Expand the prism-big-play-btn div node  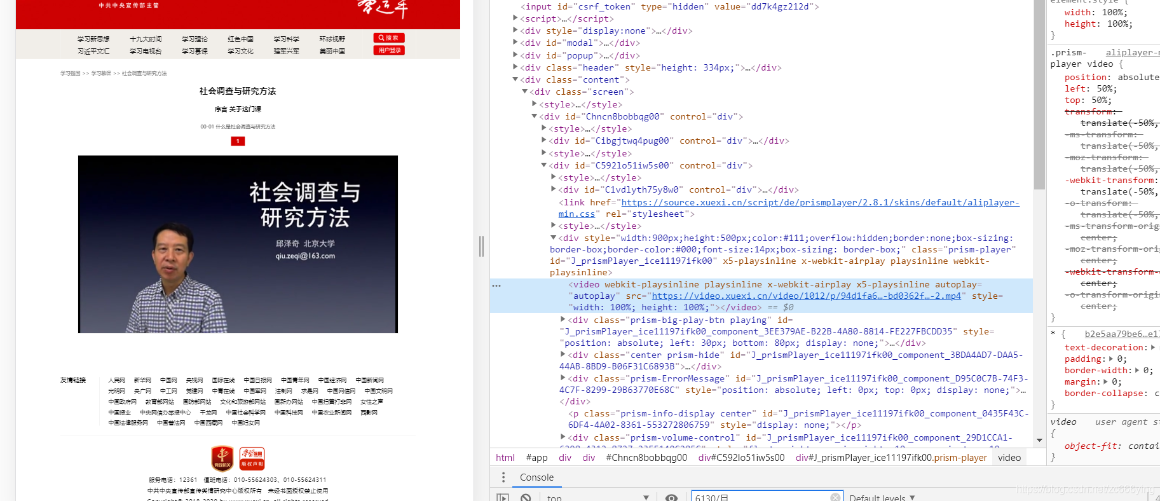(x=563, y=320)
